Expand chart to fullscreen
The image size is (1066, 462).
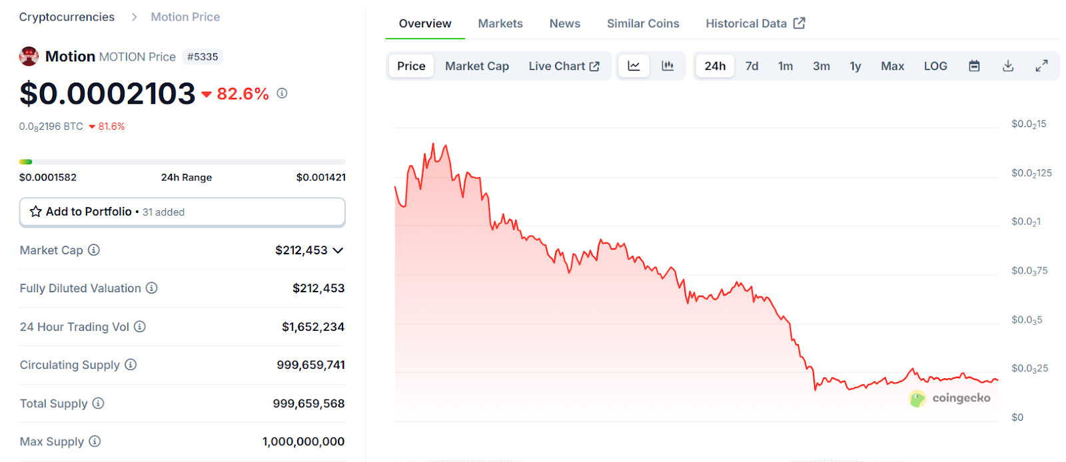(1042, 66)
